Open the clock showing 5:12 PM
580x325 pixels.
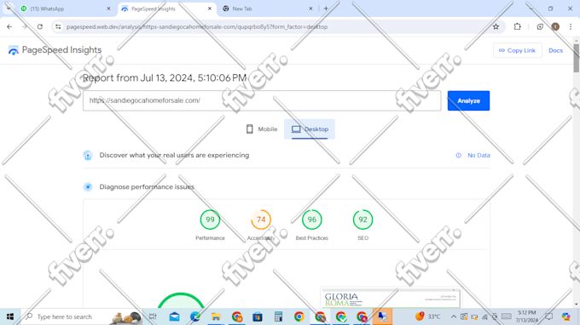pyautogui.click(x=527, y=316)
